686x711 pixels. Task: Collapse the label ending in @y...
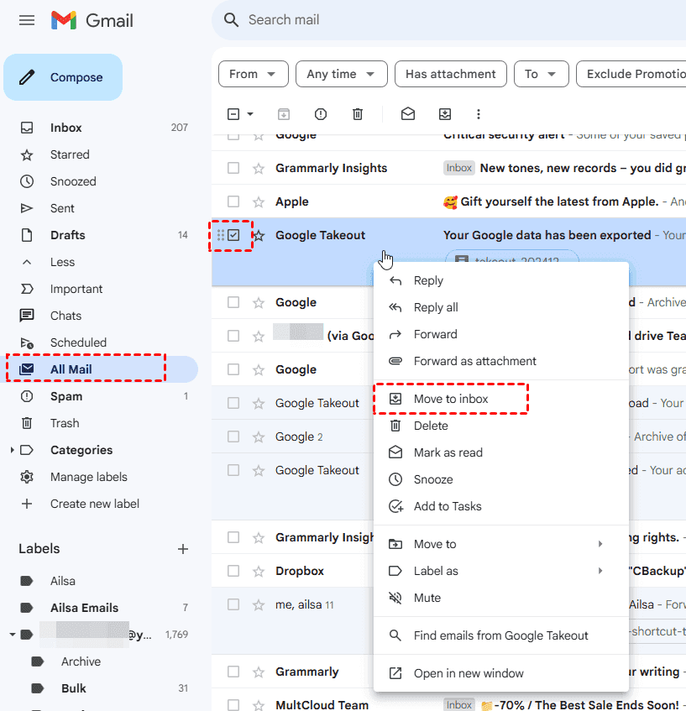pos(13,635)
